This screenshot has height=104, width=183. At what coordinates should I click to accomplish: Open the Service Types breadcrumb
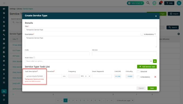(28, 9)
